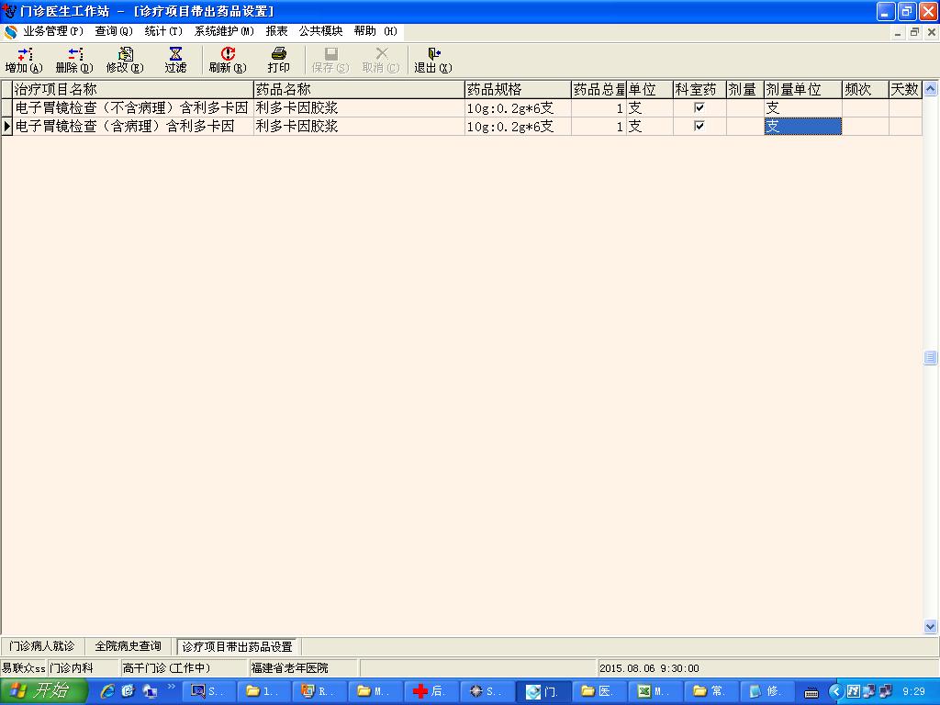Click the scrollbar down arrow on the grid

tap(931, 626)
